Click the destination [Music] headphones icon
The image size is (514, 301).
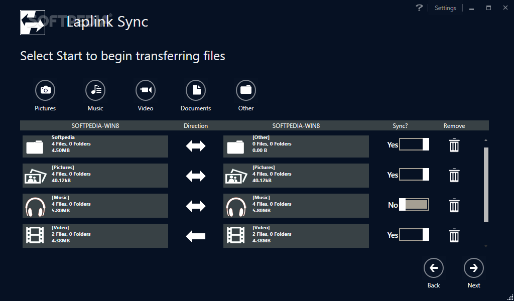(x=236, y=207)
